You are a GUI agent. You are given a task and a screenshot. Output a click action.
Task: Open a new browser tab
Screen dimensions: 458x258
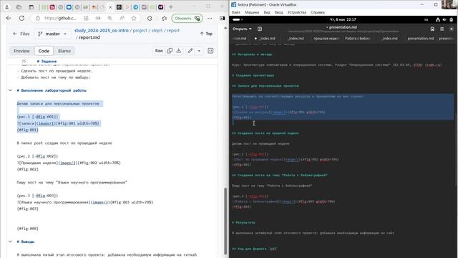coord(171,7)
